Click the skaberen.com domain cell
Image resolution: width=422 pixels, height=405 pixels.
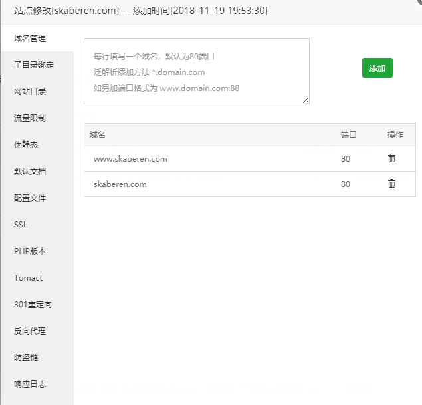coord(120,184)
